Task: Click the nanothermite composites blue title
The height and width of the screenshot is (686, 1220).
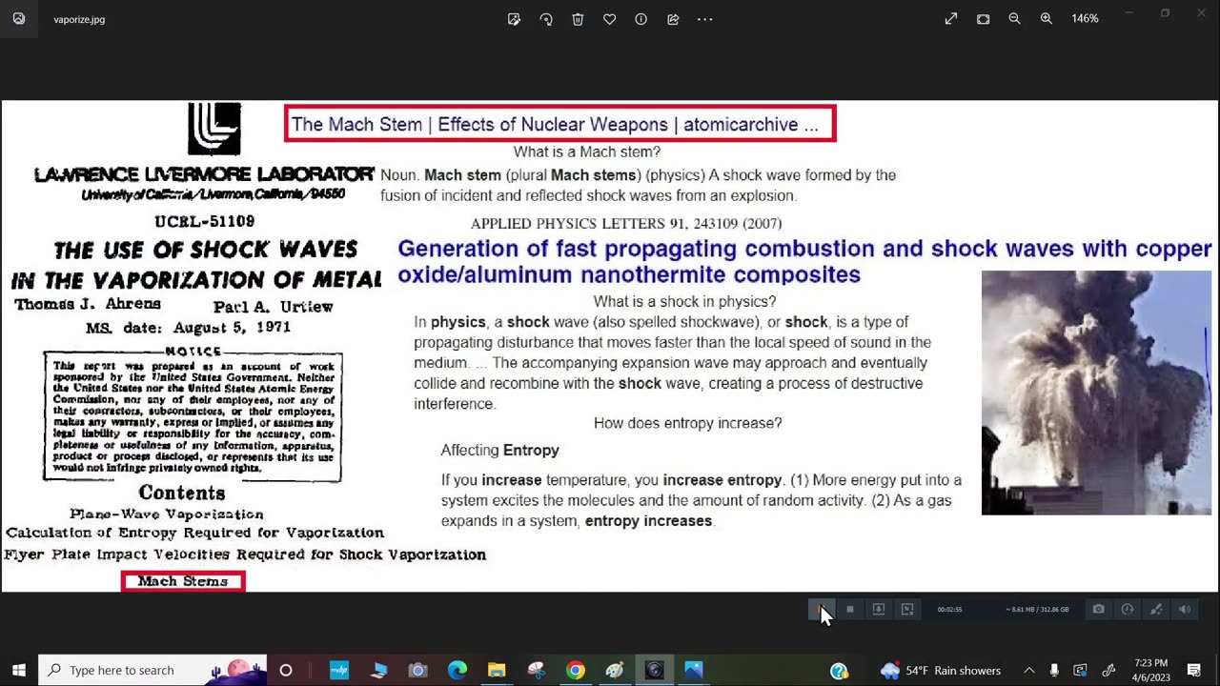Action: tap(804, 262)
